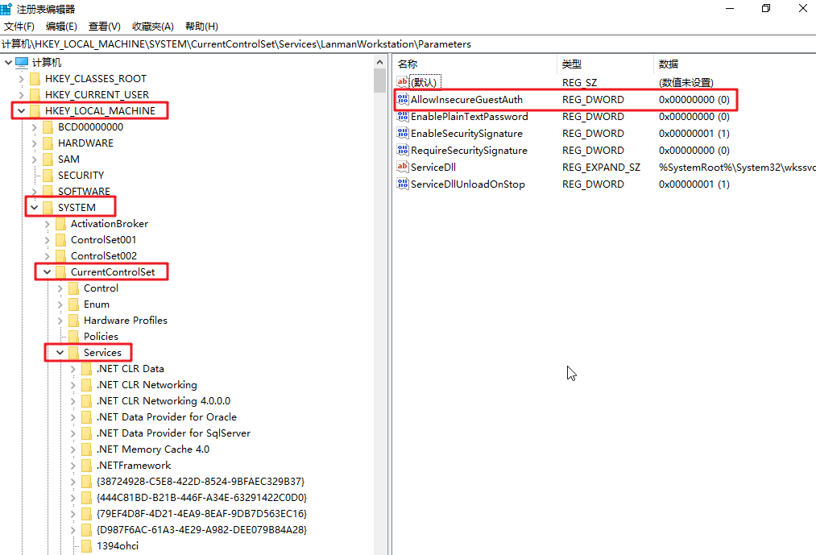Viewport: 816px width, 555px height.
Task: Click the CurrentControlSet folder icon
Action: click(61, 271)
